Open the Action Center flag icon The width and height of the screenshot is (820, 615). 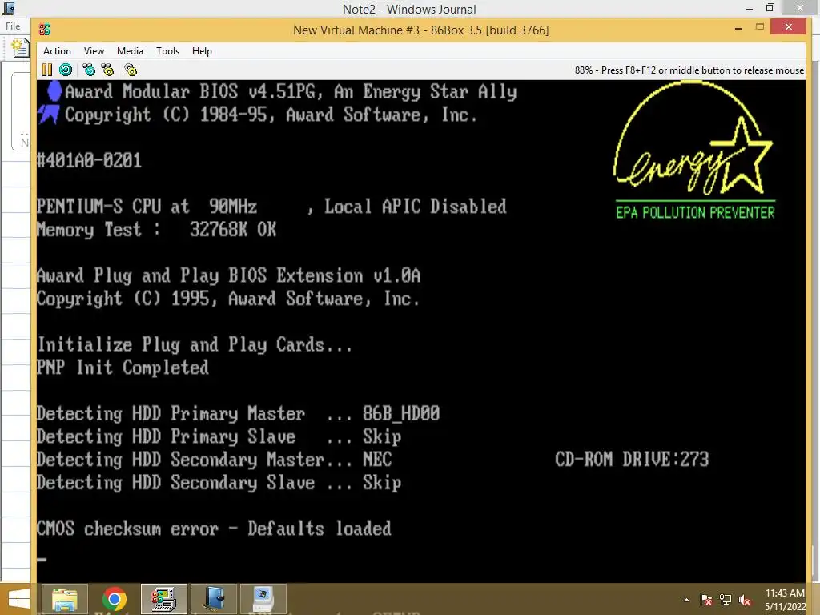[x=706, y=600]
